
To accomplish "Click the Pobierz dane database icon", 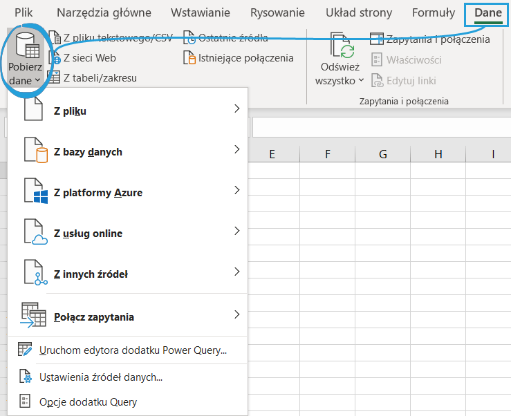I will [x=26, y=46].
